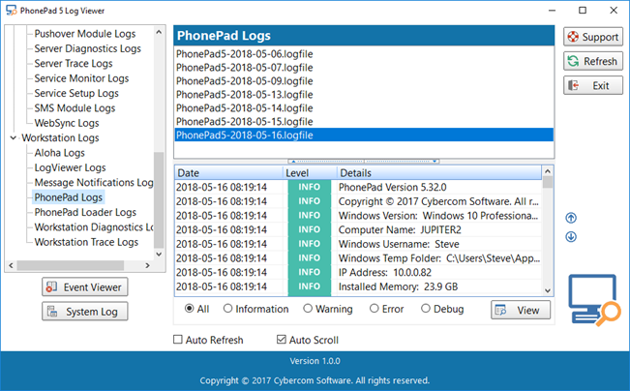Viewport: 630px width, 391px height.
Task: Select the Warning filter radio button
Action: (308, 309)
